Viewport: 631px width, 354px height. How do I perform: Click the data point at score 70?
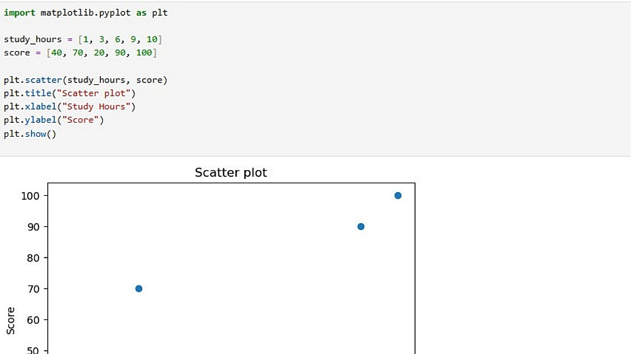tap(139, 288)
